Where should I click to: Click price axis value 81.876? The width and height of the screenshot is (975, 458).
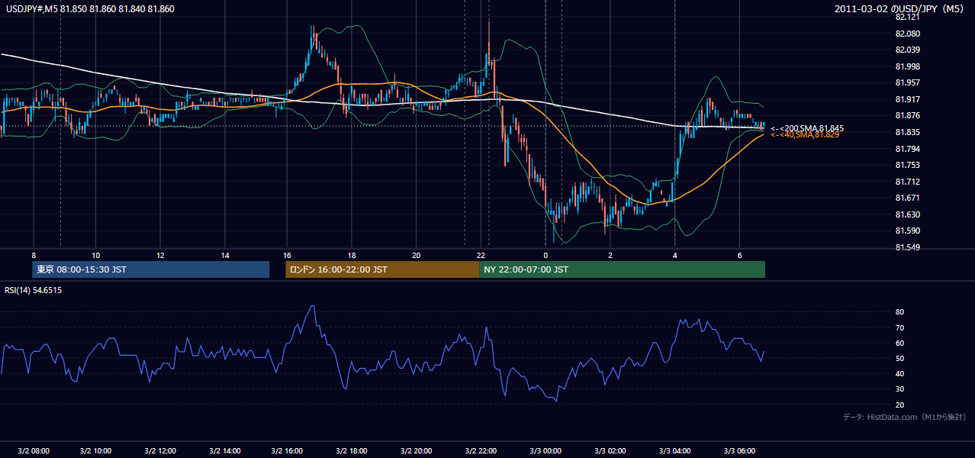tap(908, 116)
